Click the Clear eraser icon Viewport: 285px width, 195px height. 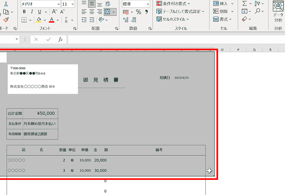pos(244,19)
